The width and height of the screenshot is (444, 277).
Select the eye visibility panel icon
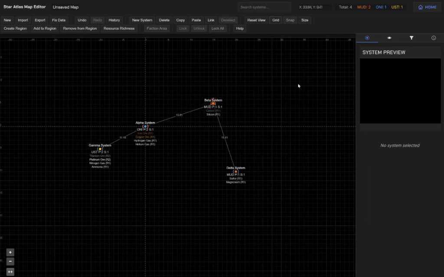coord(389,38)
